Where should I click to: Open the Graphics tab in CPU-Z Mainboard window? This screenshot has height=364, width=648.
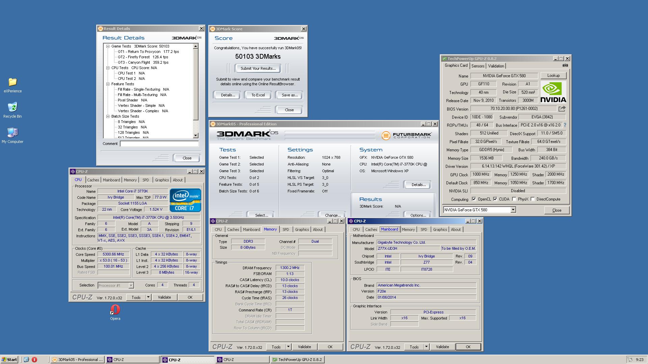(440, 230)
